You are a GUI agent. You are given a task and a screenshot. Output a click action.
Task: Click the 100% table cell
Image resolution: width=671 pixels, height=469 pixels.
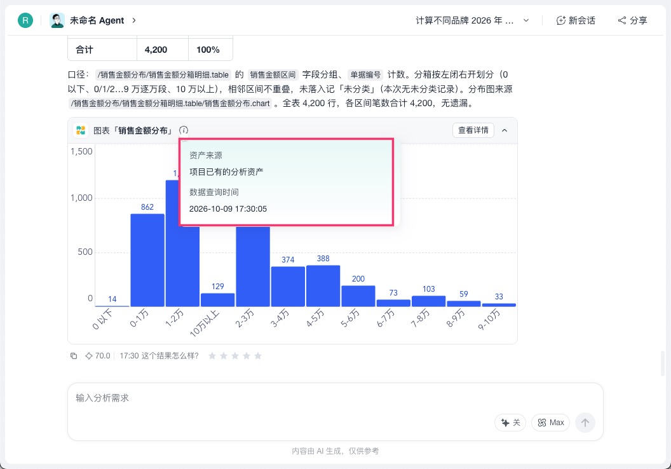coord(210,50)
